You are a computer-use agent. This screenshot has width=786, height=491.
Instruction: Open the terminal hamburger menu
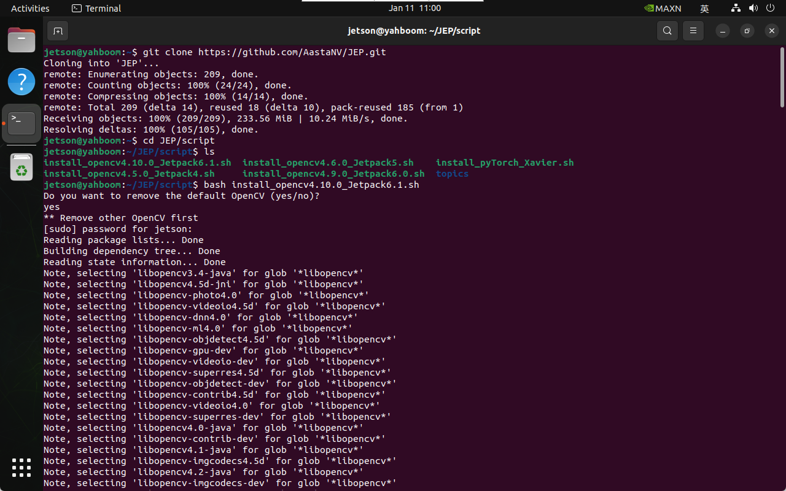click(693, 31)
